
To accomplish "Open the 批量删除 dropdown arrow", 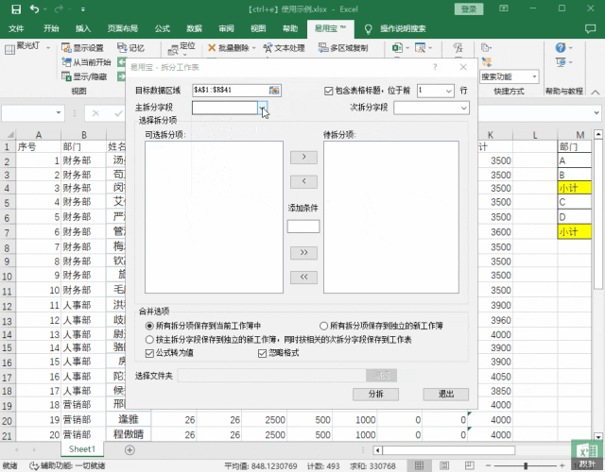I will click(254, 48).
